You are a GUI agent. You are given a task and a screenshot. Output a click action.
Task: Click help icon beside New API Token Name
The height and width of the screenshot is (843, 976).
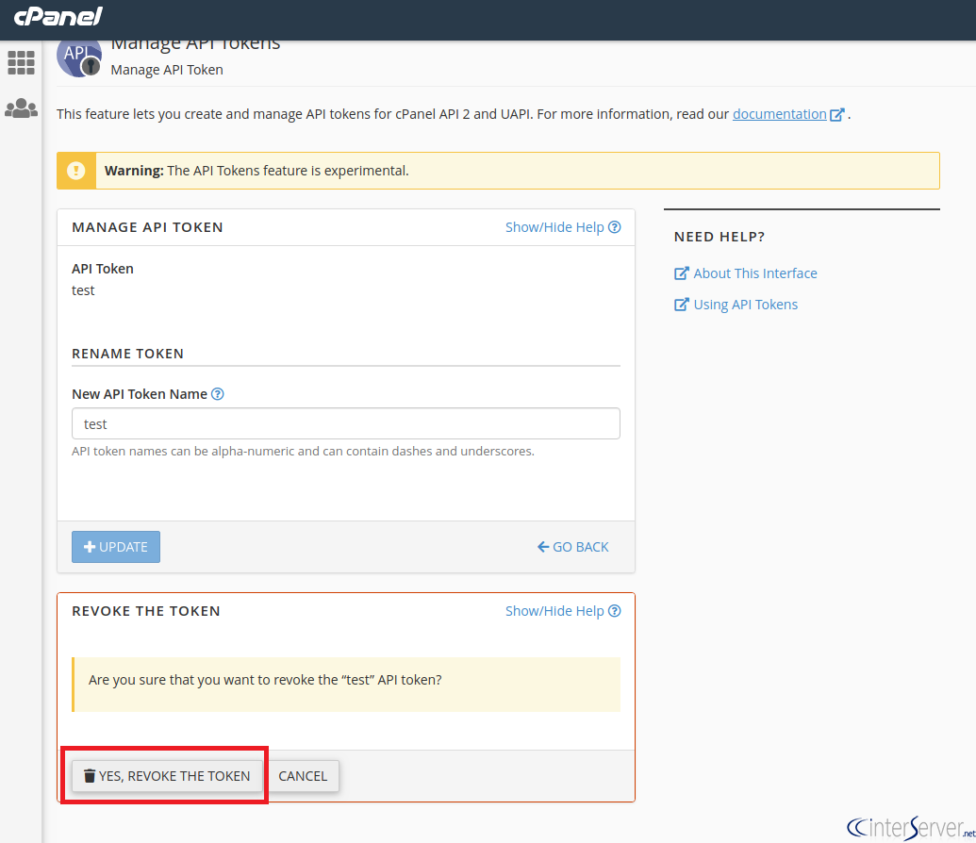pyautogui.click(x=217, y=394)
